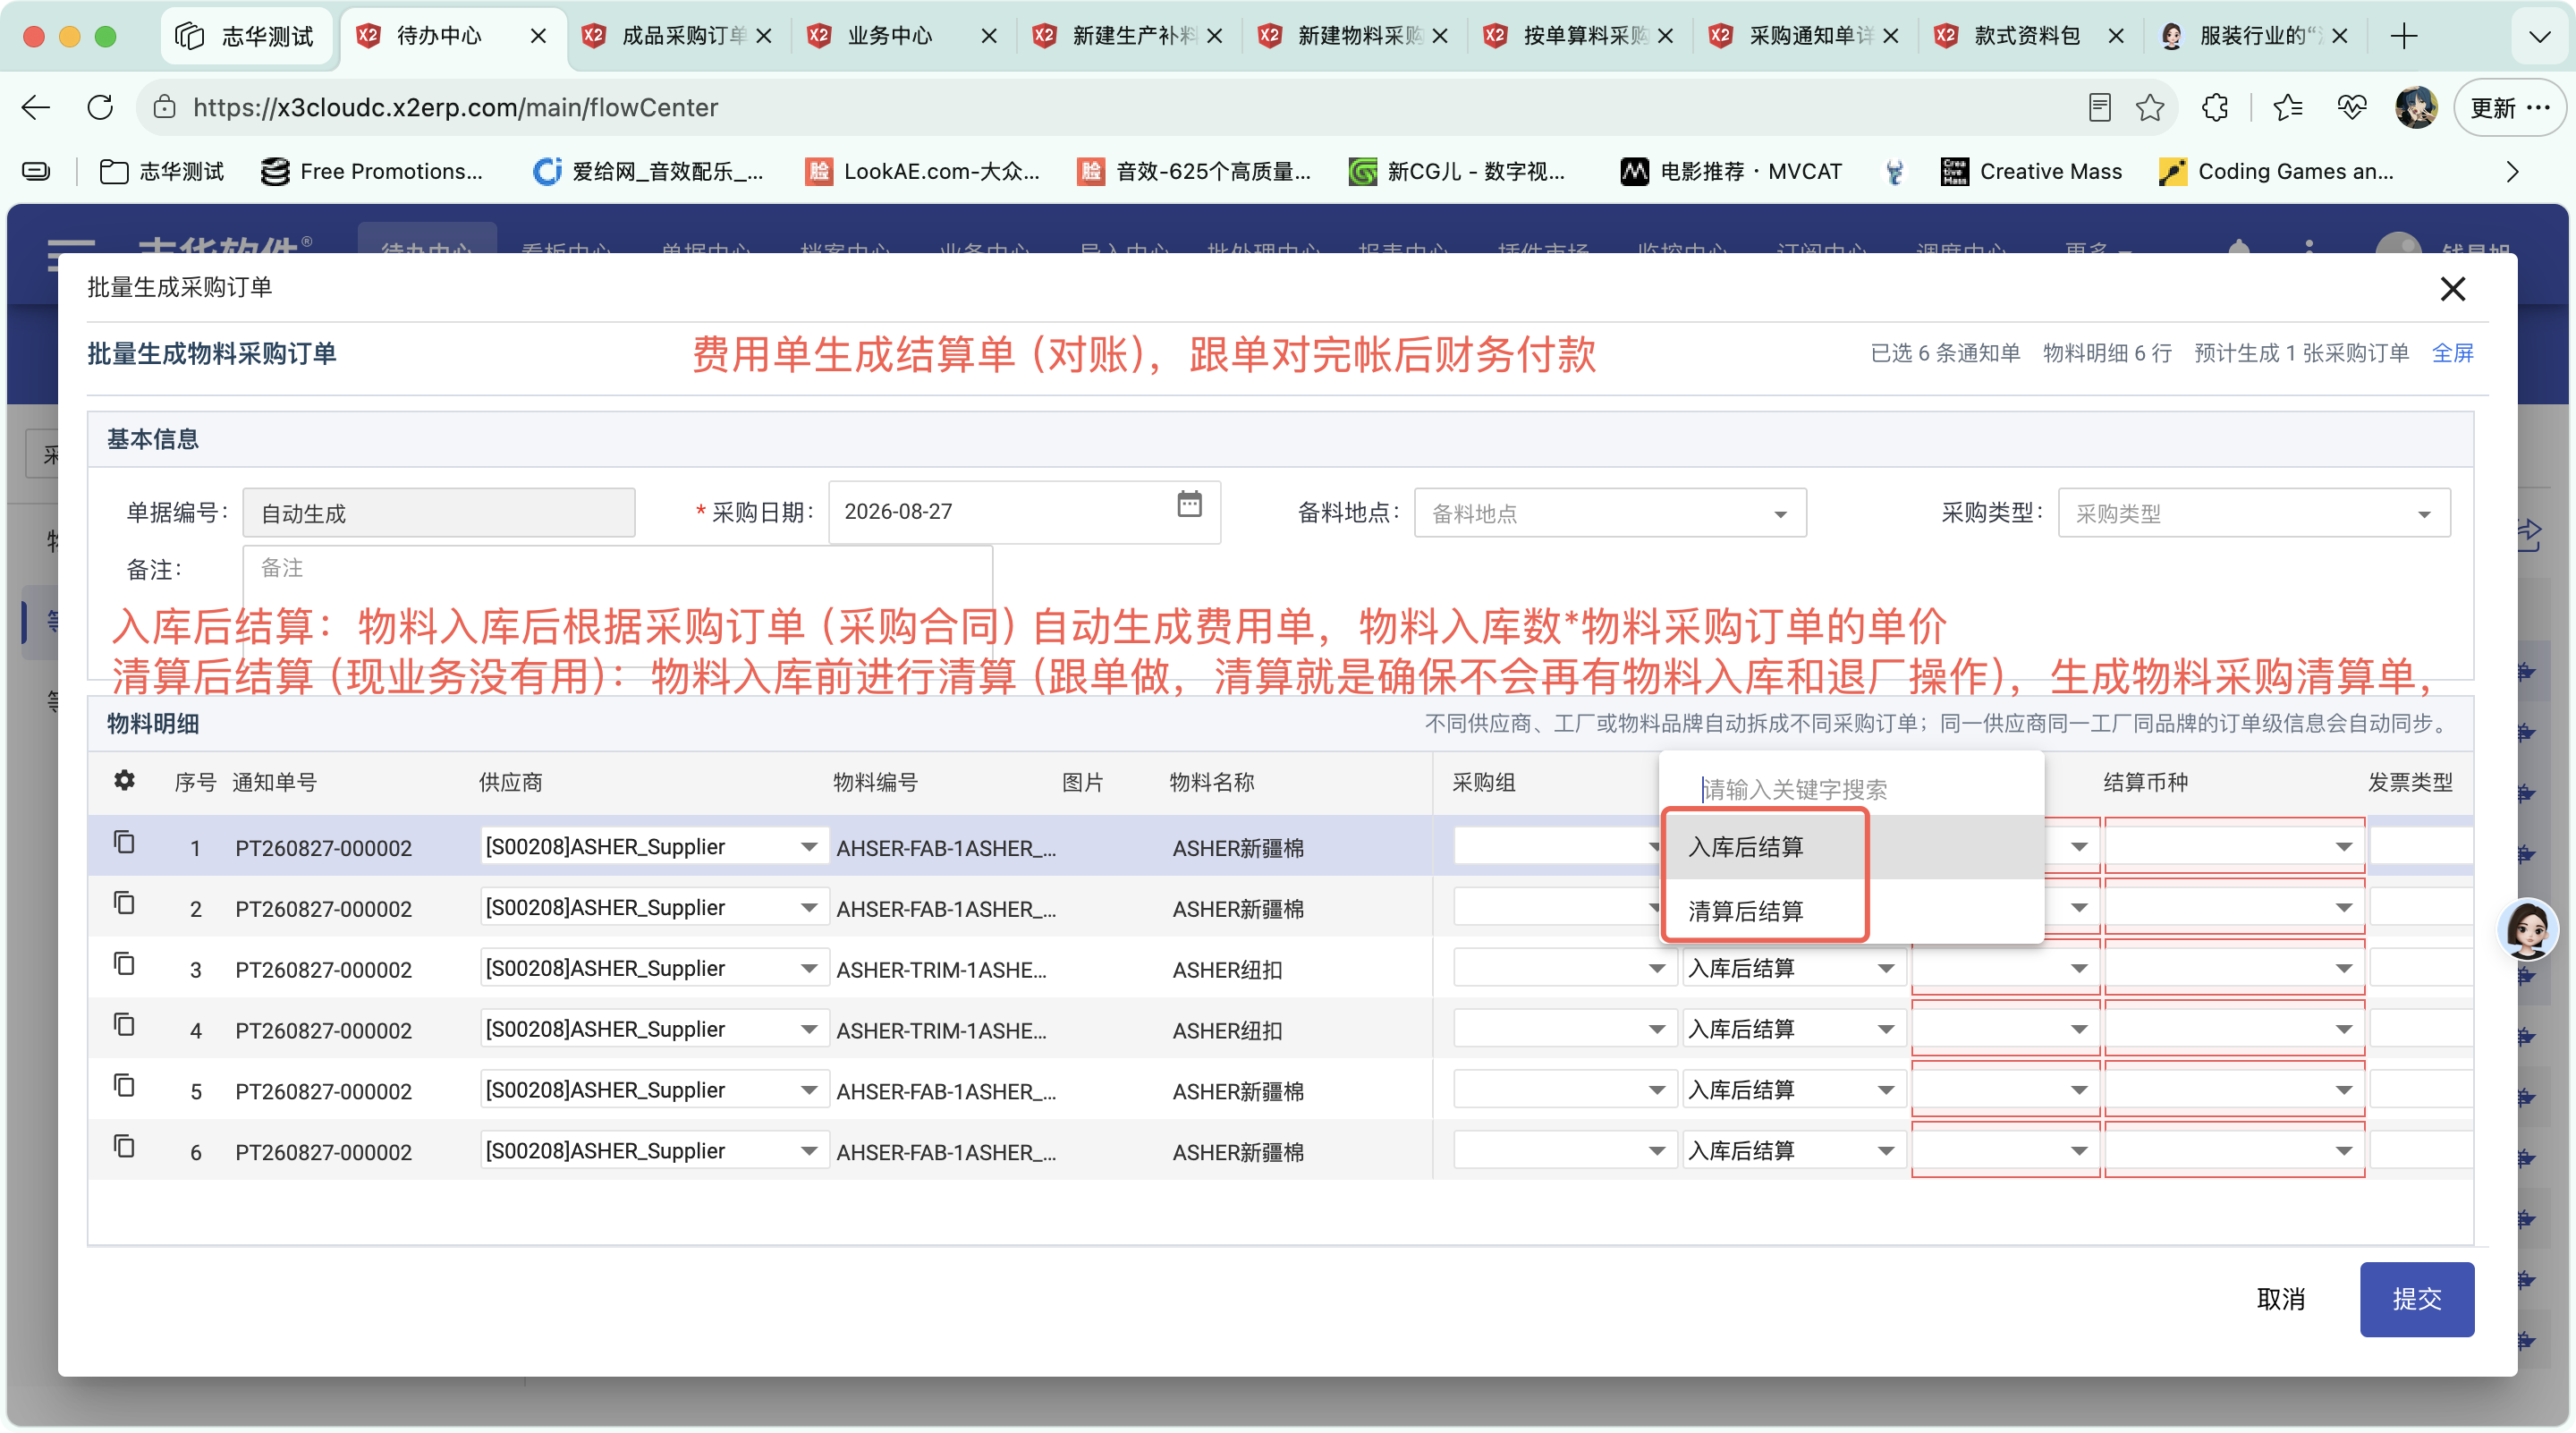Screen dimensions: 2576x1433
Task: Click the copy icon in row 3
Action: click(124, 964)
